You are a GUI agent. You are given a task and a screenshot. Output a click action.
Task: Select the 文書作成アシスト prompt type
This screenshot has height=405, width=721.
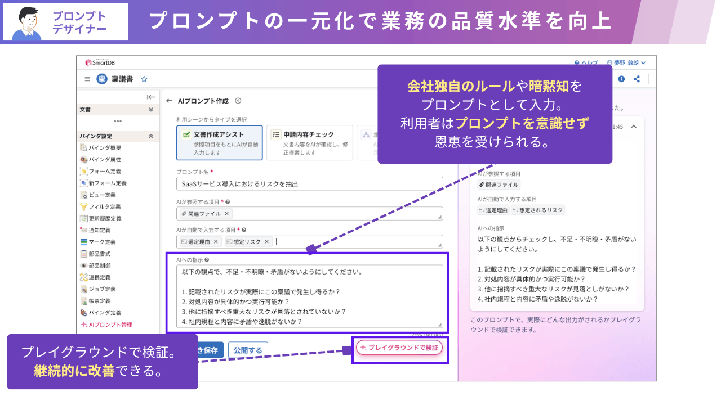point(219,142)
